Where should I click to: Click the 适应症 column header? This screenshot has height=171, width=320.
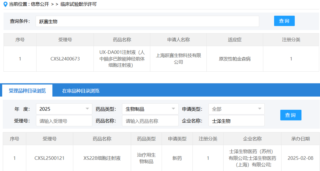click(235, 40)
